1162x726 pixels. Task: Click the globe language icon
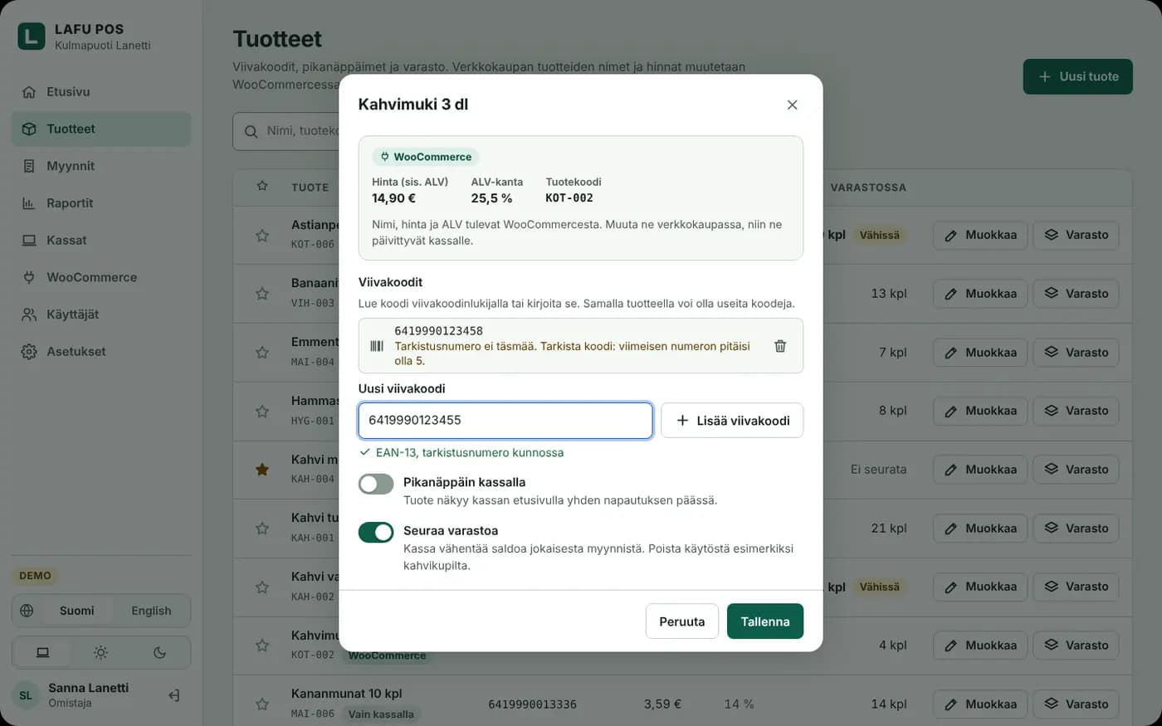(x=27, y=611)
